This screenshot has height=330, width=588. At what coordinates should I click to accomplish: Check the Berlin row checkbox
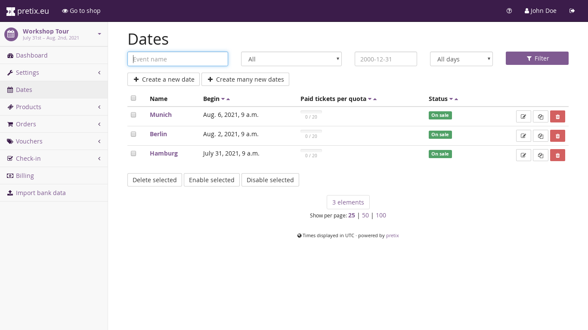click(133, 134)
